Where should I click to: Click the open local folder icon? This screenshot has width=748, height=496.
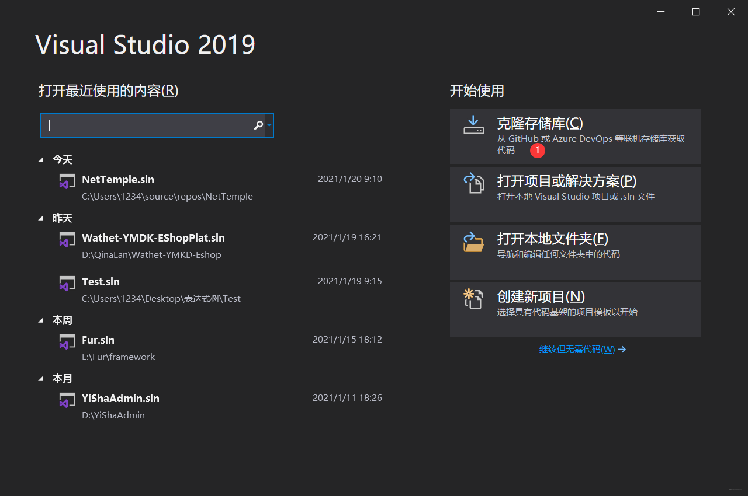click(473, 241)
